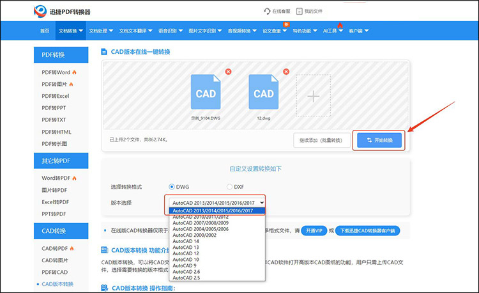
Task: Click the CAD版本转换 功能介绍 section icon
Action: click(x=105, y=250)
